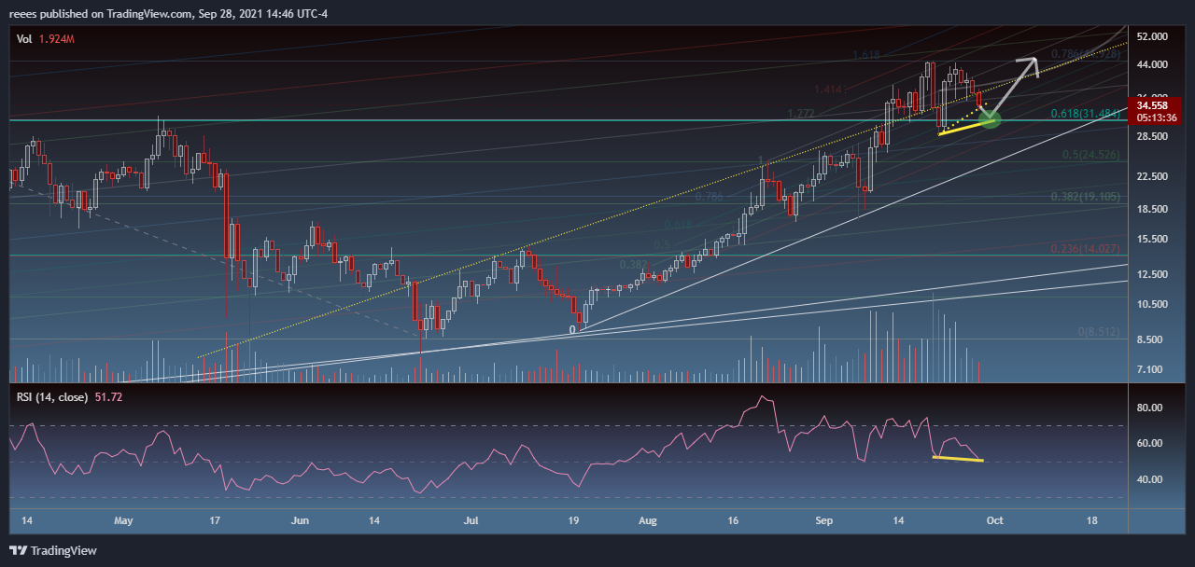Select the publish date 'Sep 28, 2021 14:46 UTC-4'

(263, 14)
